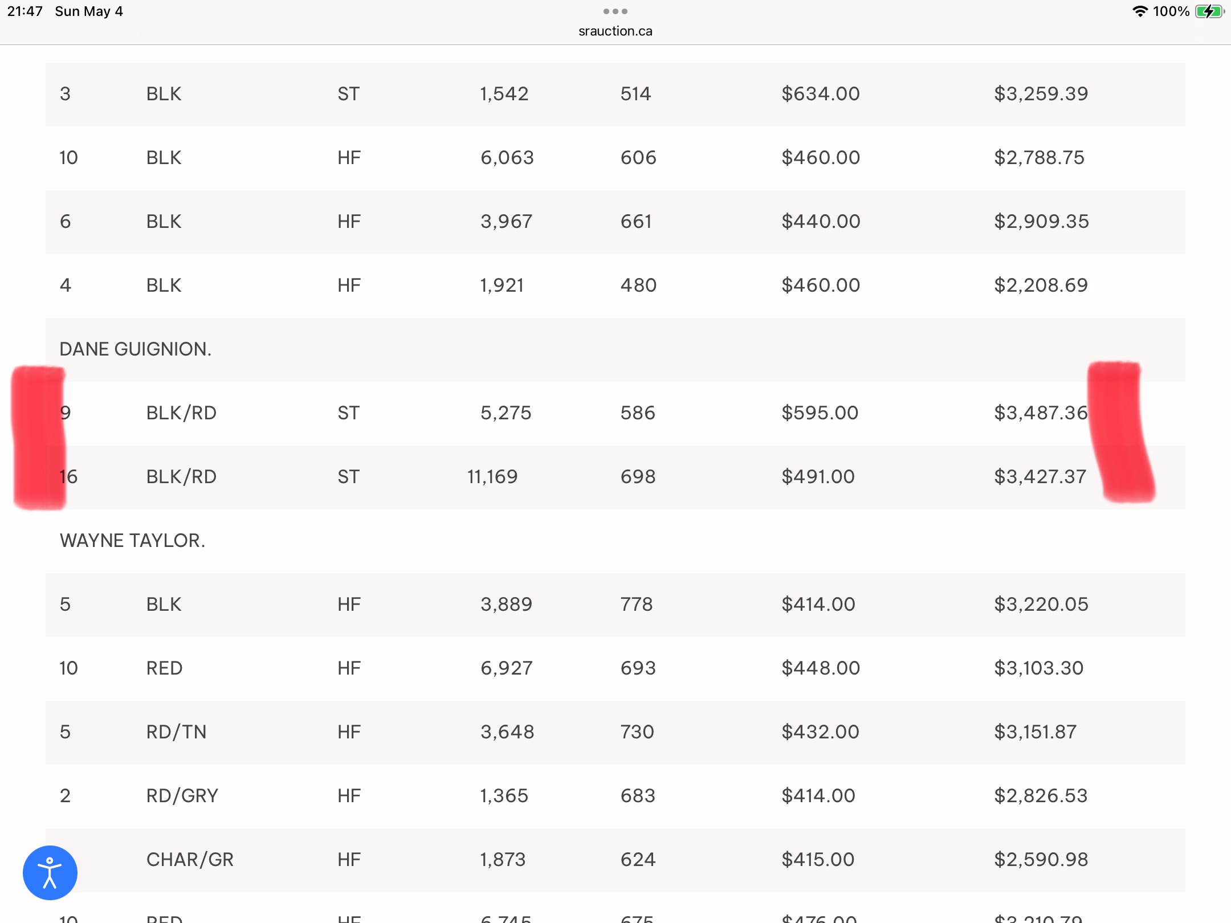Tap the $634.00 price cell
The image size is (1231, 923).
(821, 94)
